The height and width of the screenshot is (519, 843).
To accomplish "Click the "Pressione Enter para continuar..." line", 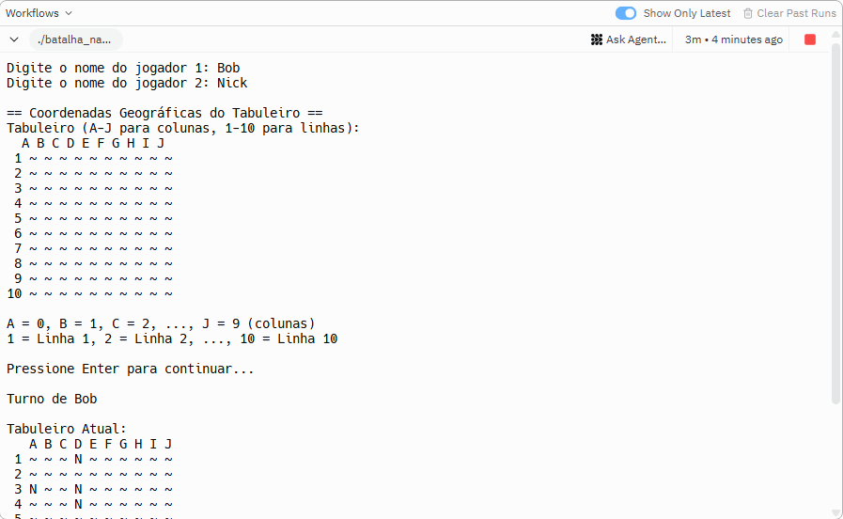I will [x=131, y=369].
